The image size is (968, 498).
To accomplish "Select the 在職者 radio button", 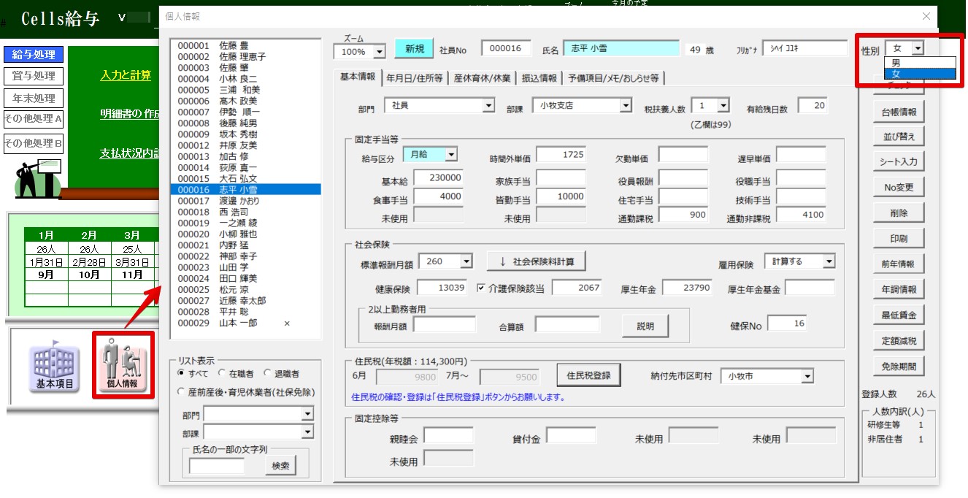I will [224, 373].
